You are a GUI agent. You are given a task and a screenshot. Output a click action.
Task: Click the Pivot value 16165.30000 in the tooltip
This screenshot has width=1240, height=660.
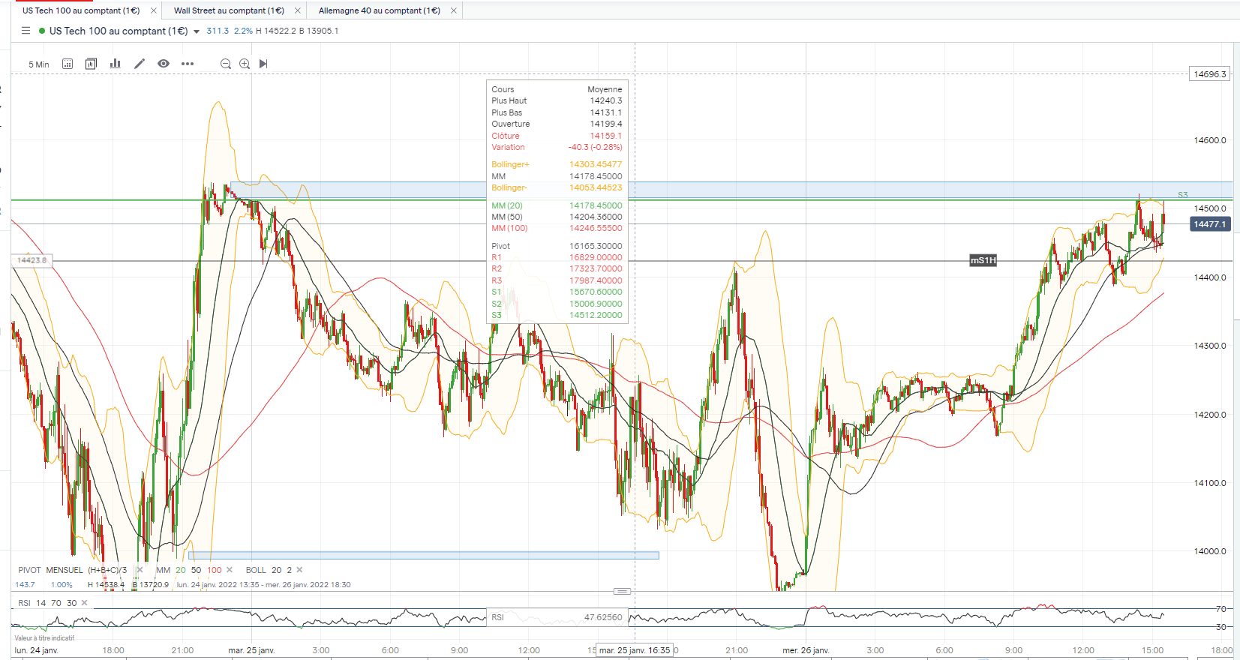point(596,246)
